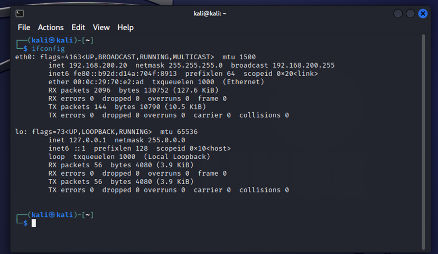Open the Edit menu
The width and height of the screenshot is (438, 254).
[78, 28]
